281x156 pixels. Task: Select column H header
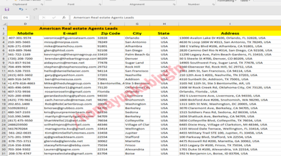[164, 24]
